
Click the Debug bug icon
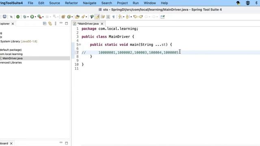[x=25, y=17]
